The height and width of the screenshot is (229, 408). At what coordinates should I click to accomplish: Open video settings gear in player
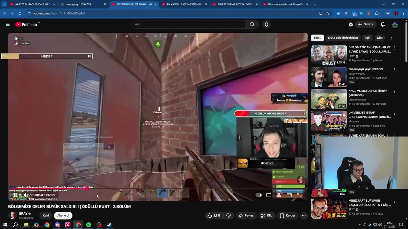pyautogui.click(x=279, y=195)
